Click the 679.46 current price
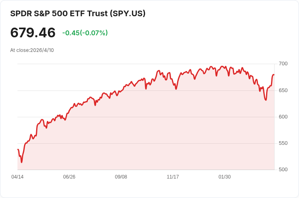The height and width of the screenshot is (198, 299). (33, 32)
